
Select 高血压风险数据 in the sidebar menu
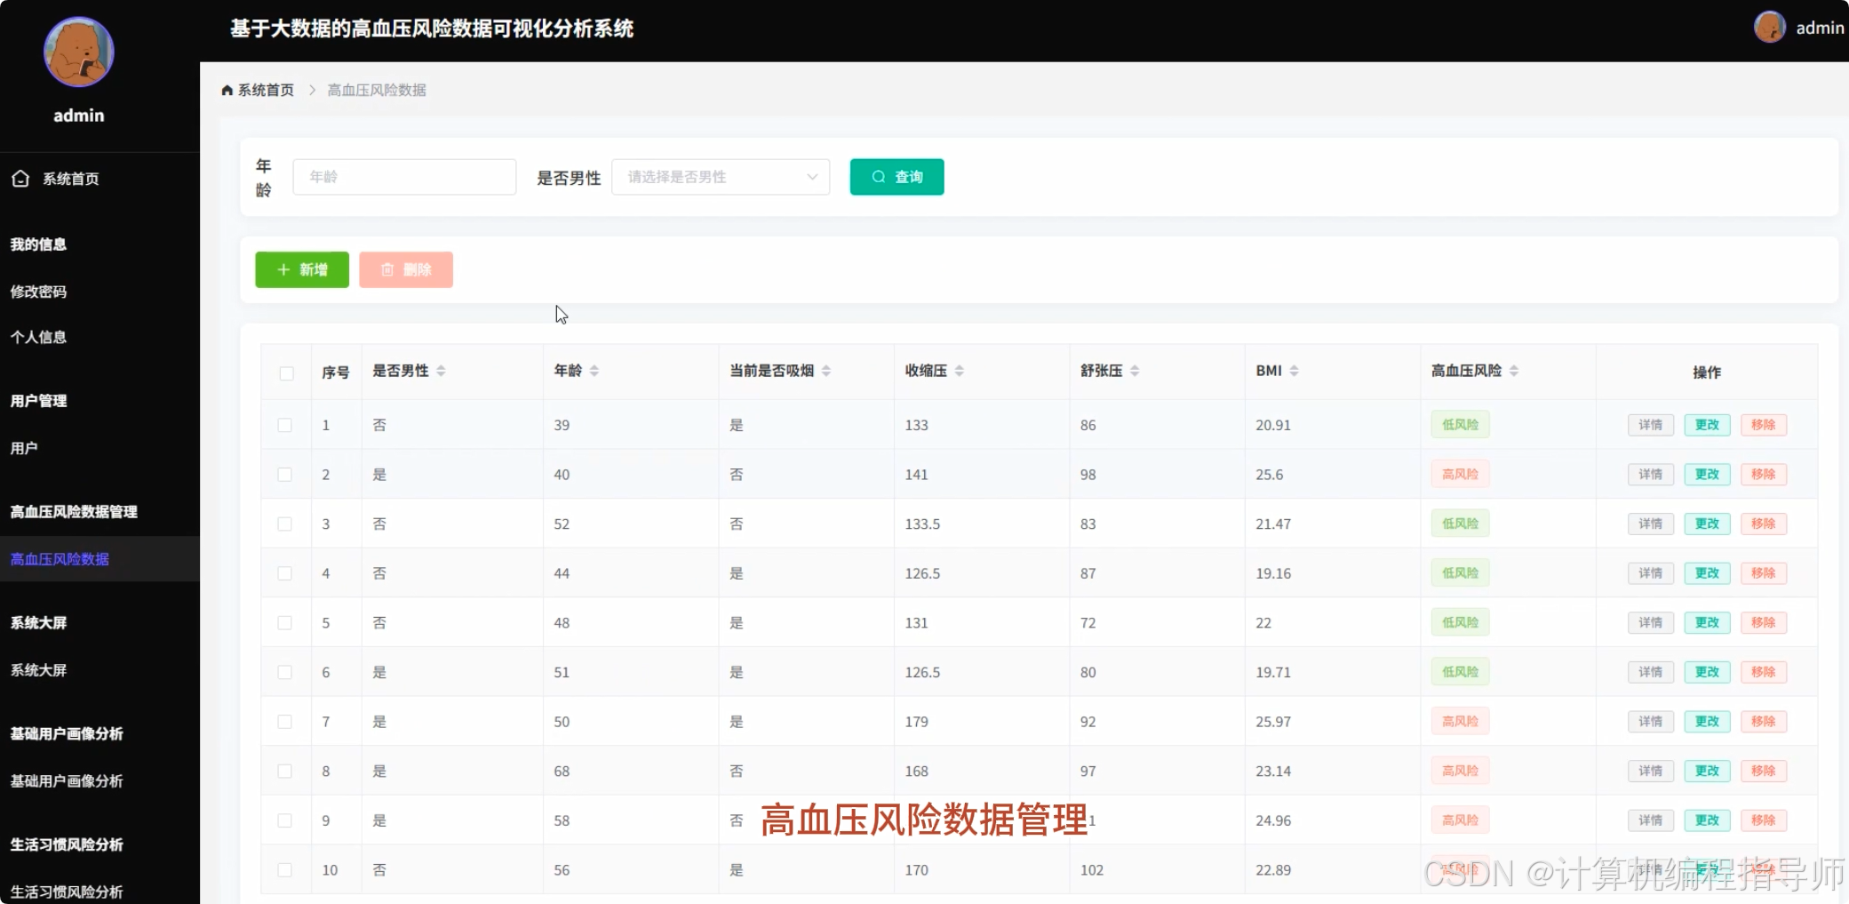tap(59, 559)
